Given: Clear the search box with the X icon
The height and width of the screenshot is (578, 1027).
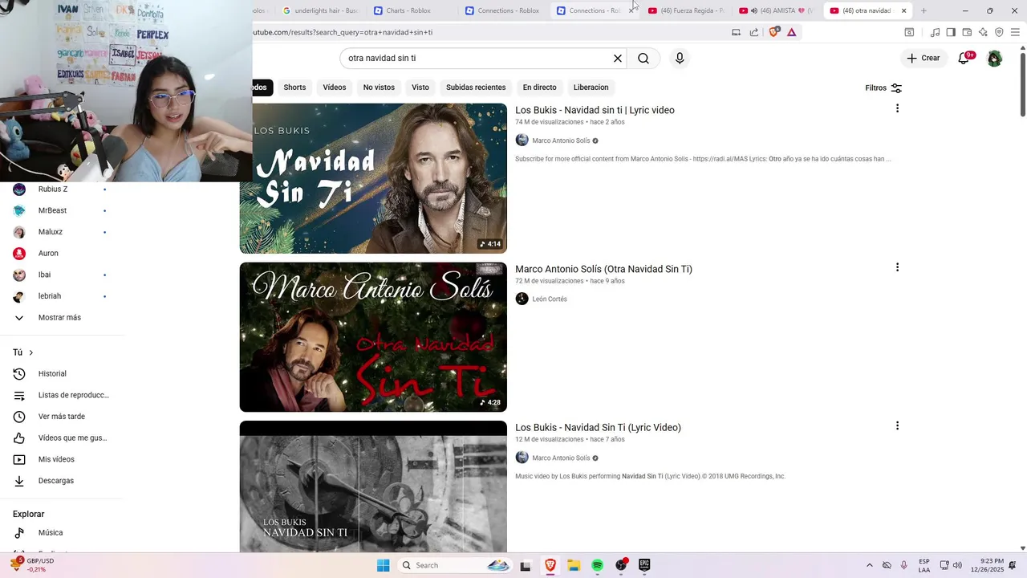Looking at the screenshot, I should tap(618, 59).
